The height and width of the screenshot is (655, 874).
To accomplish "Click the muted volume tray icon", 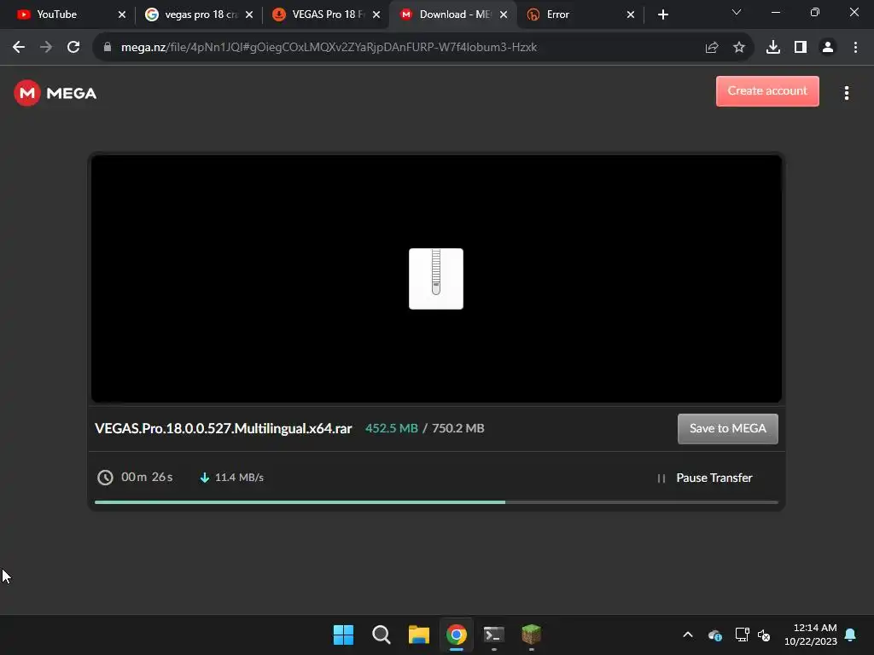I will (764, 635).
